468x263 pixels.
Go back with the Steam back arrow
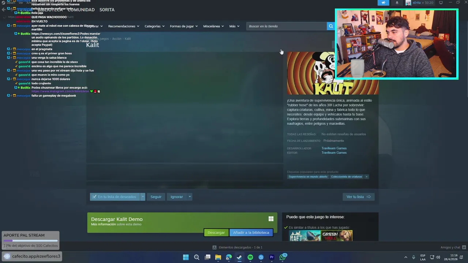click(x=4, y=9)
